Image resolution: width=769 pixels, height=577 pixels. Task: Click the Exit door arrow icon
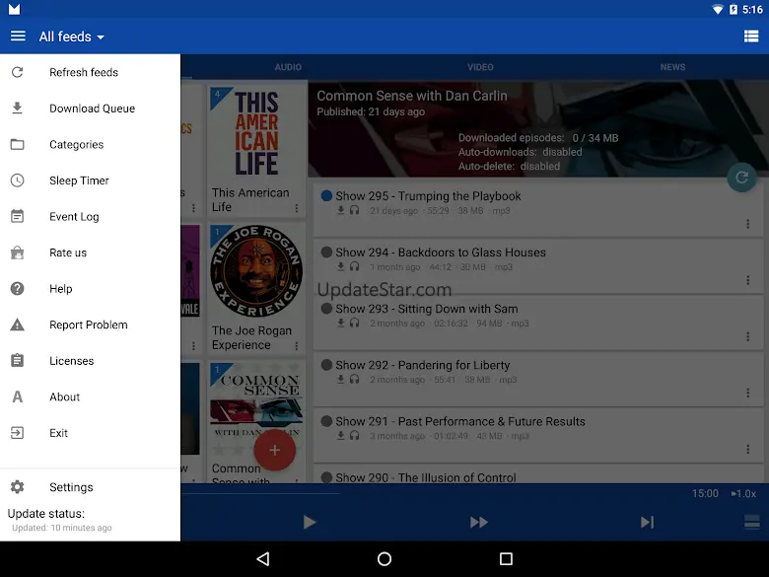17,433
